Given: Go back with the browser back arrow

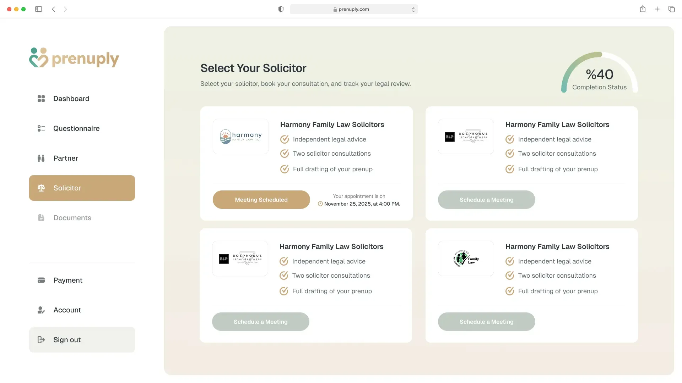Looking at the screenshot, I should pyautogui.click(x=54, y=9).
